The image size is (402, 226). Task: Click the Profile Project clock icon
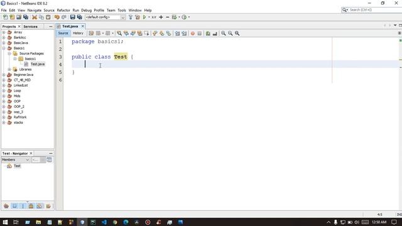(184, 17)
